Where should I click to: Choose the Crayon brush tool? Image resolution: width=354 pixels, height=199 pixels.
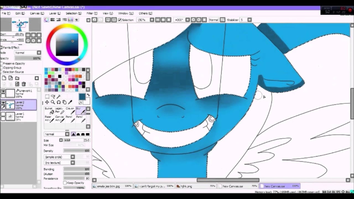[x=70, y=111]
